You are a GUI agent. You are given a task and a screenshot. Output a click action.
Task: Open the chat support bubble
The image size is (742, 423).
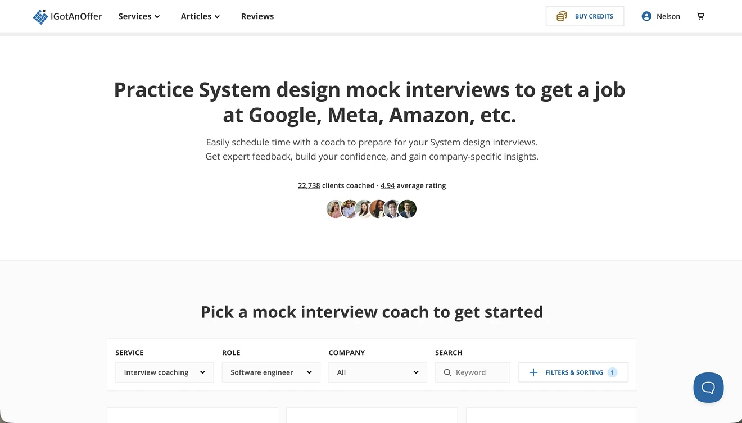point(708,388)
